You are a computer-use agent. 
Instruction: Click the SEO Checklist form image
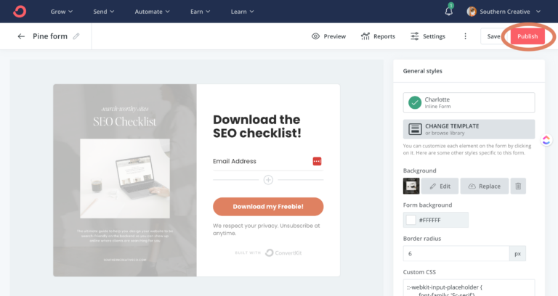pyautogui.click(x=125, y=180)
